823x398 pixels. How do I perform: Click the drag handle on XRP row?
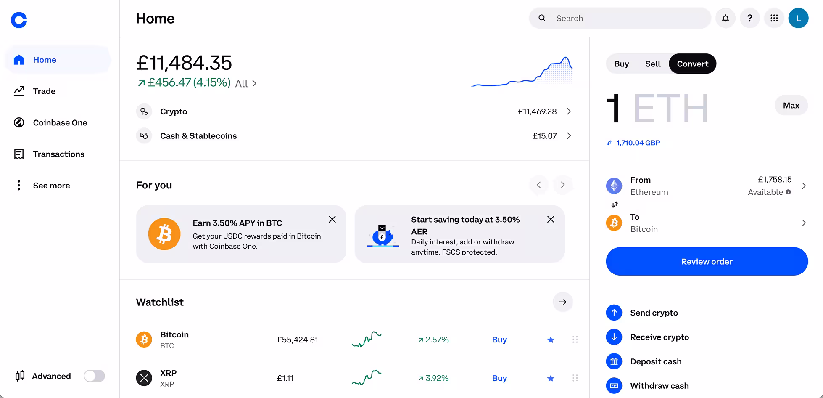coord(575,378)
